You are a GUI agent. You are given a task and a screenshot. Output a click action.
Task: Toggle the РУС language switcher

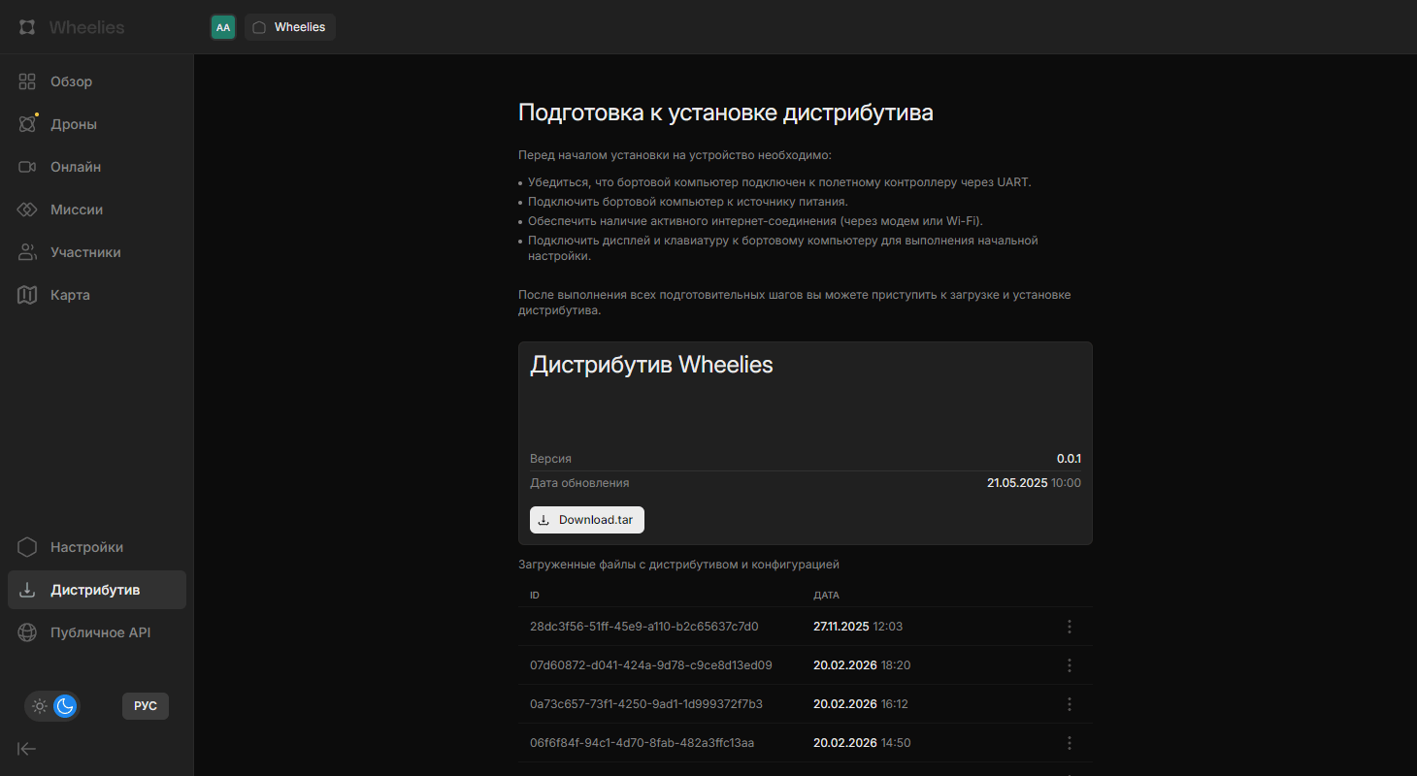click(146, 706)
